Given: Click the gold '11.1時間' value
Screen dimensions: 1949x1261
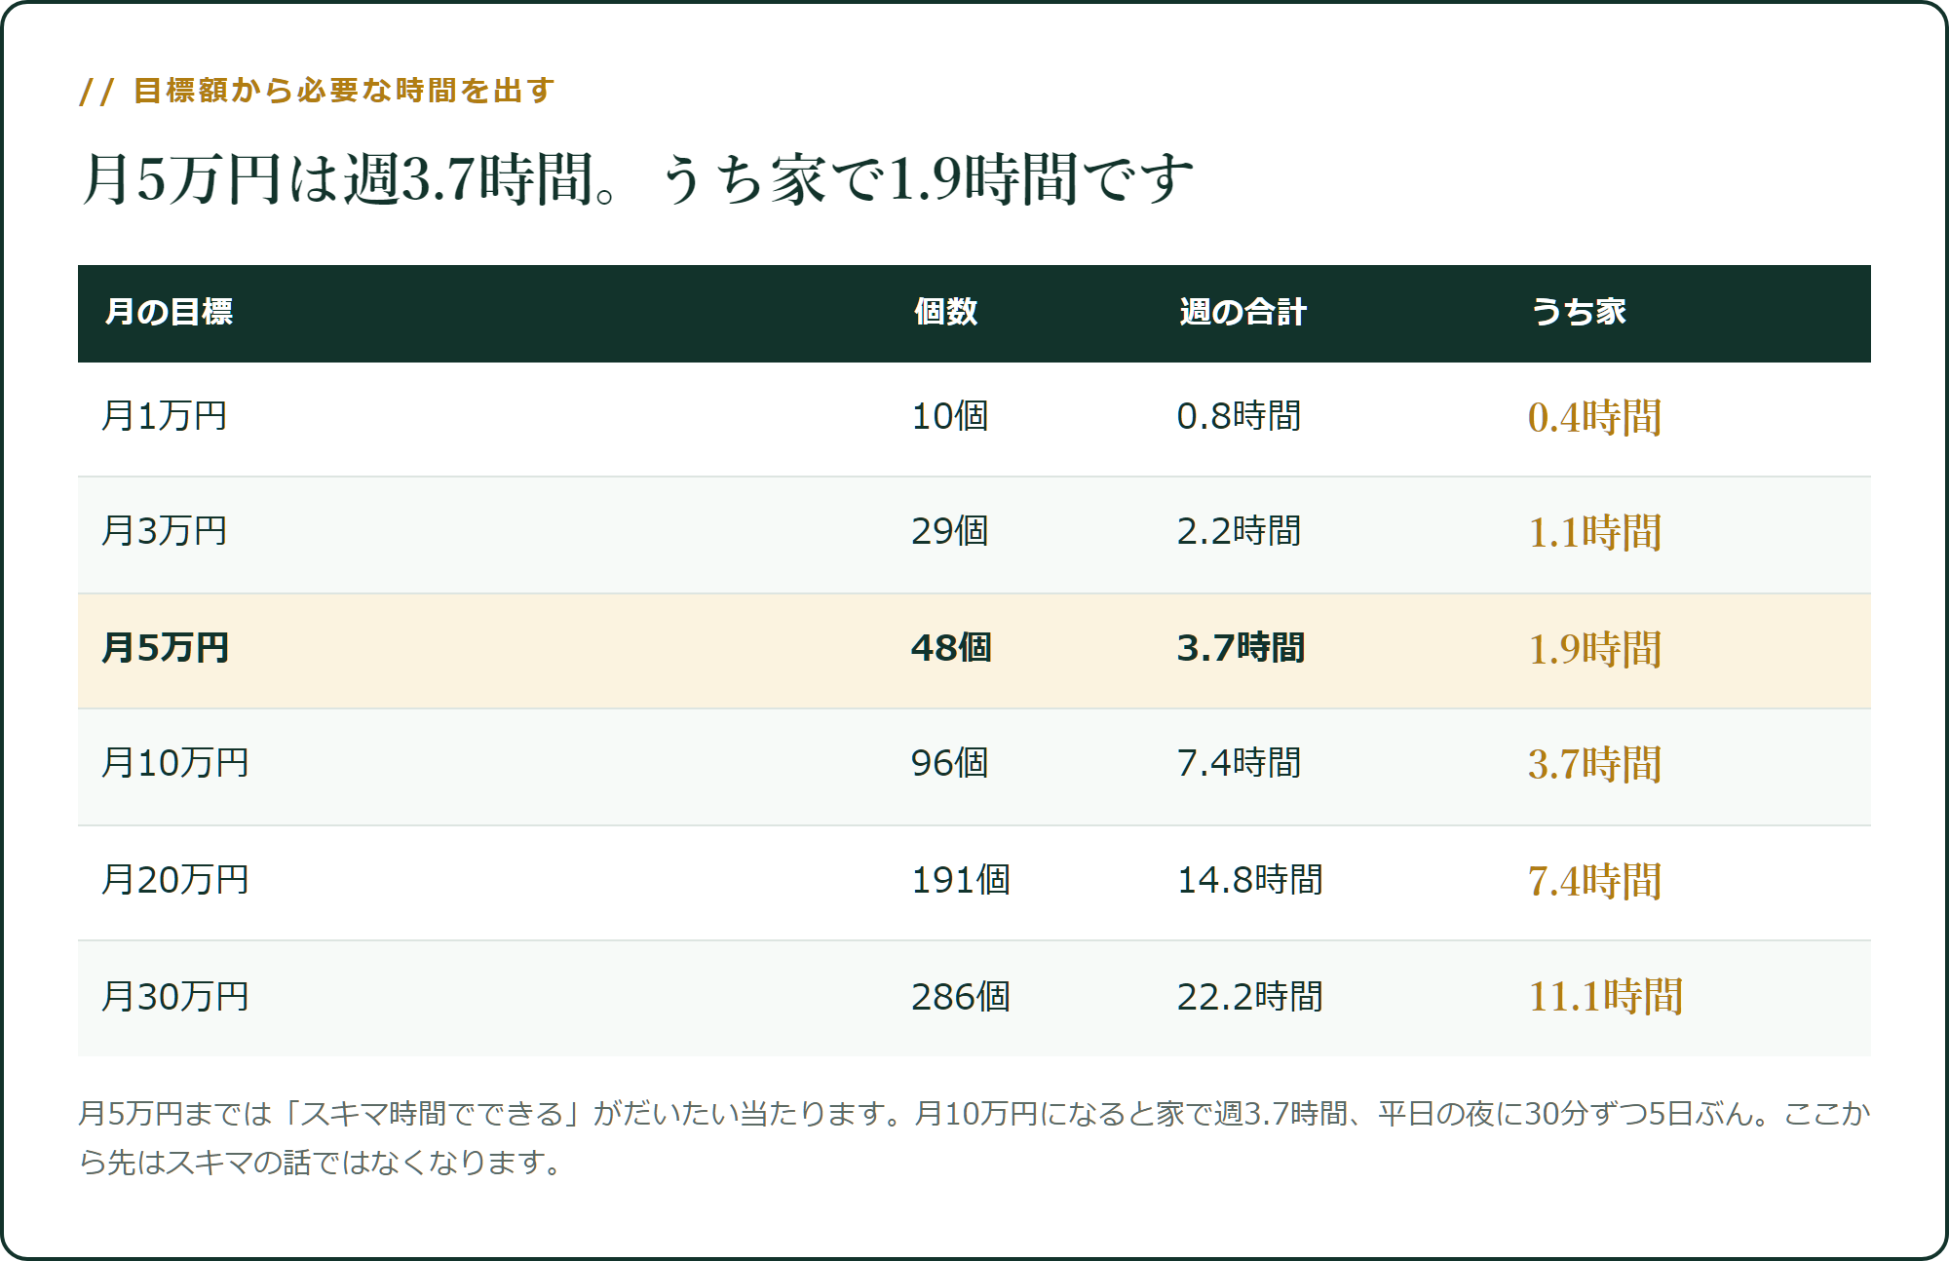Looking at the screenshot, I should [1605, 997].
